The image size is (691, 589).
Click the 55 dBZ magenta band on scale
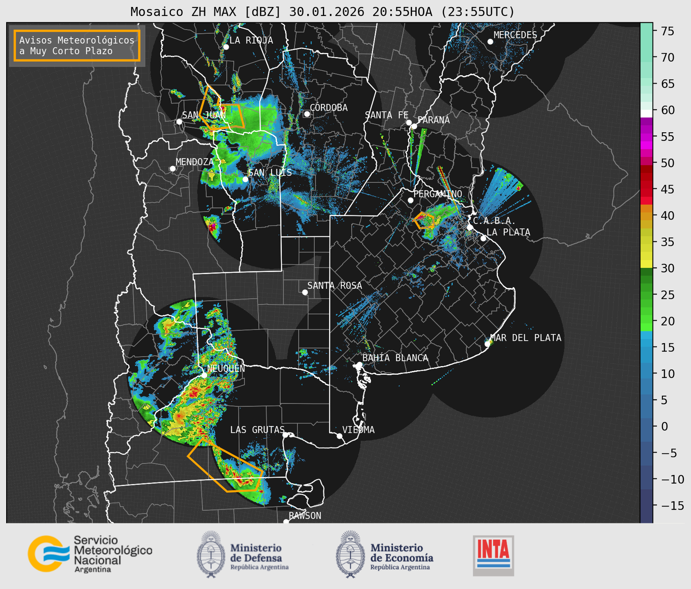click(646, 136)
